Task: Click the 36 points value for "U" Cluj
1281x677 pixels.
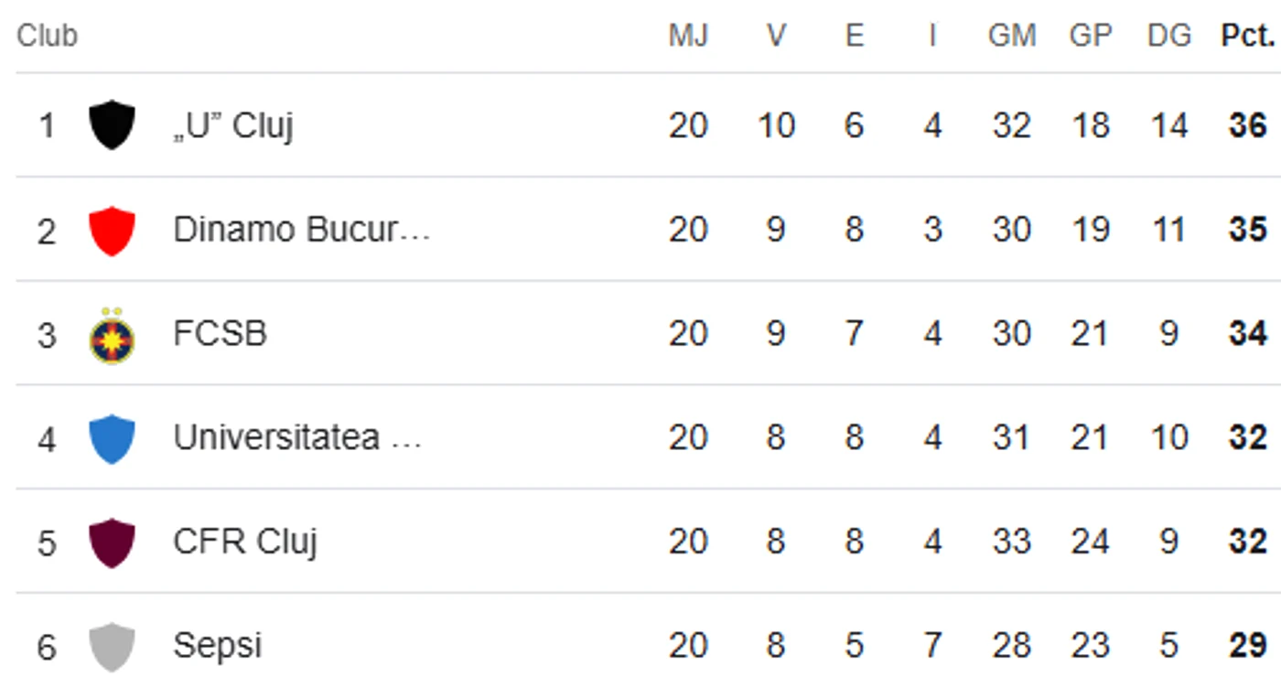Action: [x=1248, y=125]
